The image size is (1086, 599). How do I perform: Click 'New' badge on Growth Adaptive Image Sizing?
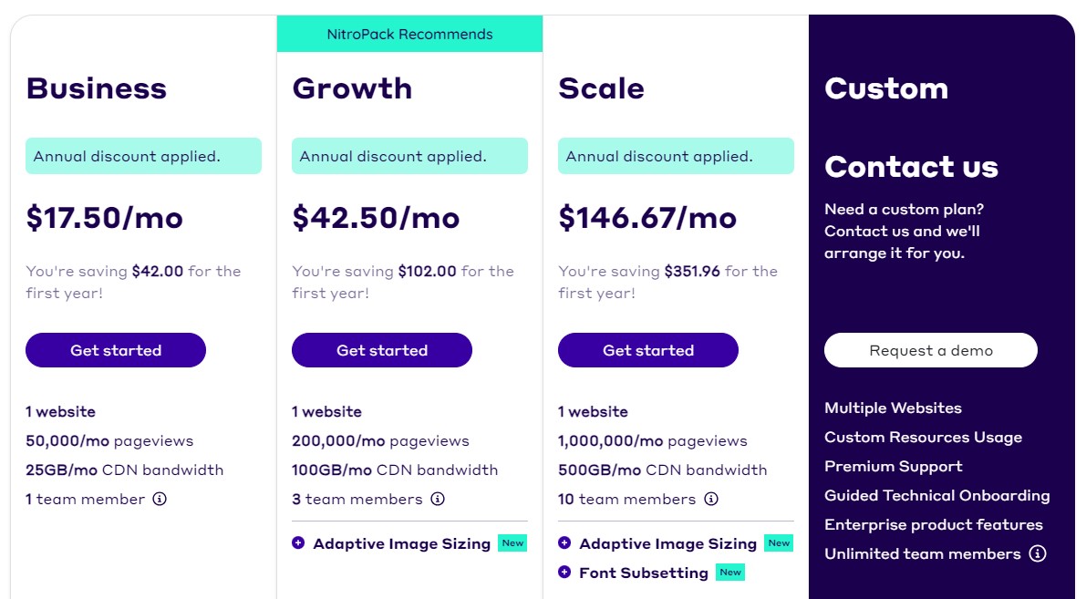tap(512, 542)
